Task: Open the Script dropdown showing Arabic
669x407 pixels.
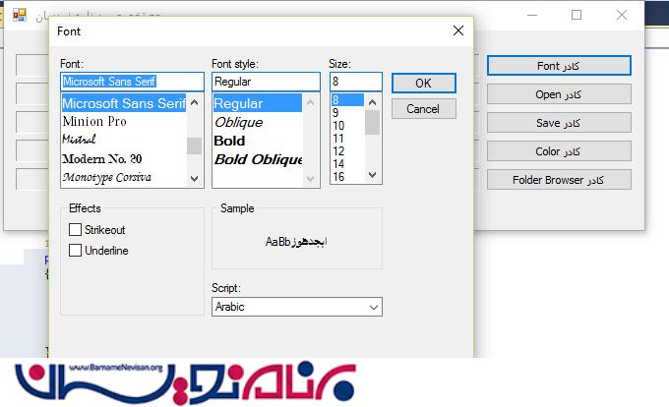Action: click(x=297, y=307)
